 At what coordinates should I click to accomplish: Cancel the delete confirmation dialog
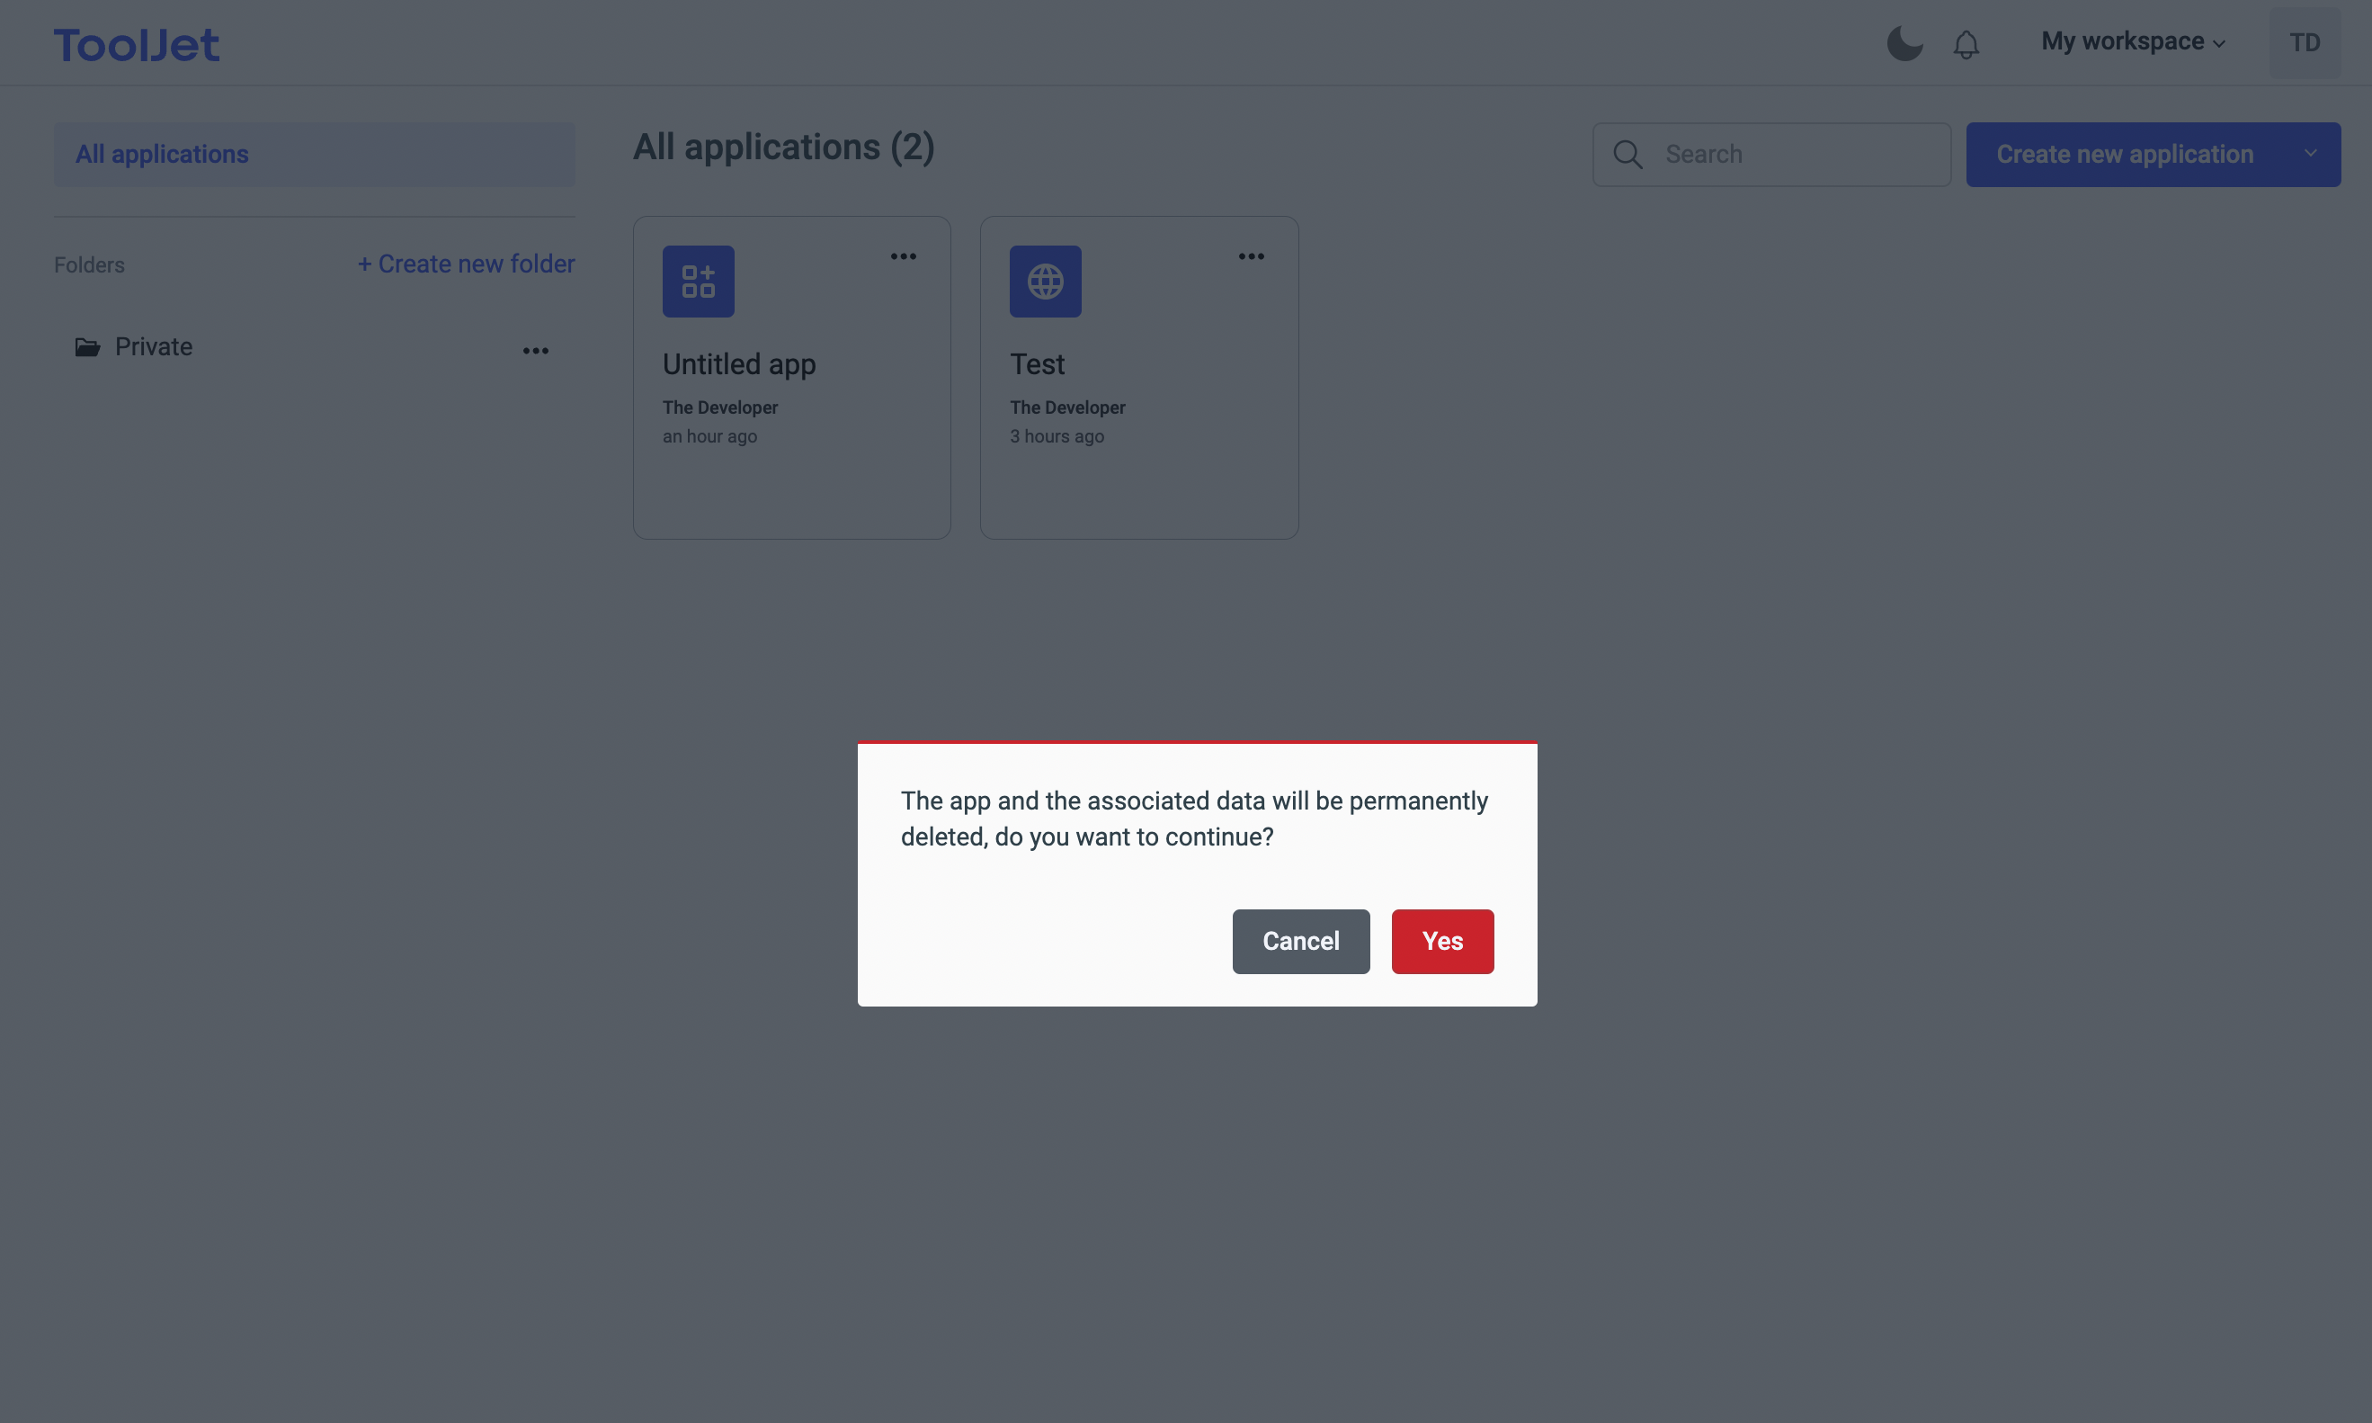click(1299, 941)
